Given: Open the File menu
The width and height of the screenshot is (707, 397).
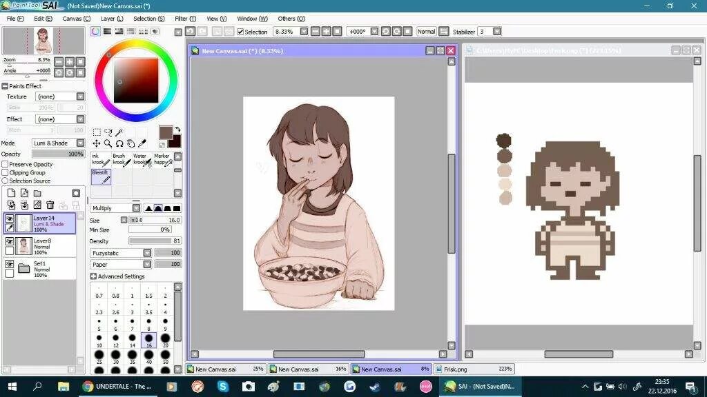Looking at the screenshot, I should [x=15, y=19].
